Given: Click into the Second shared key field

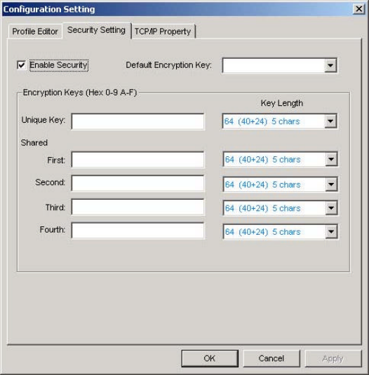Looking at the screenshot, I should click(137, 184).
